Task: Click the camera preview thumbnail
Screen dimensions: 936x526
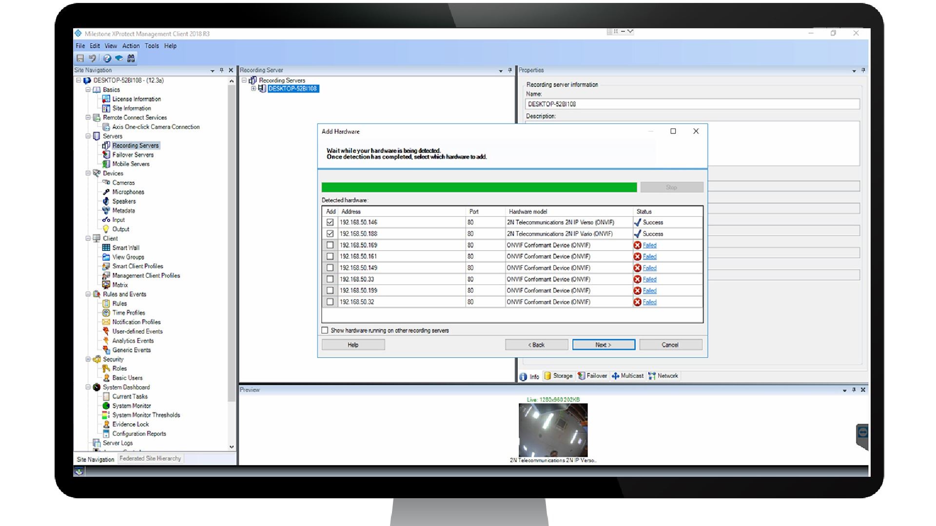Action: tap(553, 430)
